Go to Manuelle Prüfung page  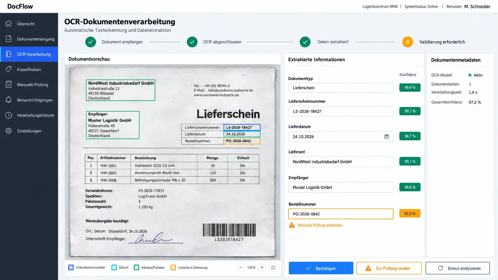29,85
